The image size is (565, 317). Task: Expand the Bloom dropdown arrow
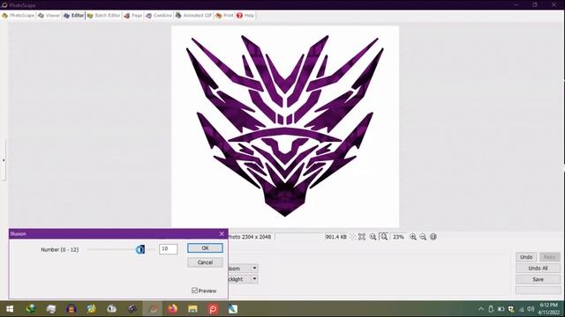[x=254, y=268]
